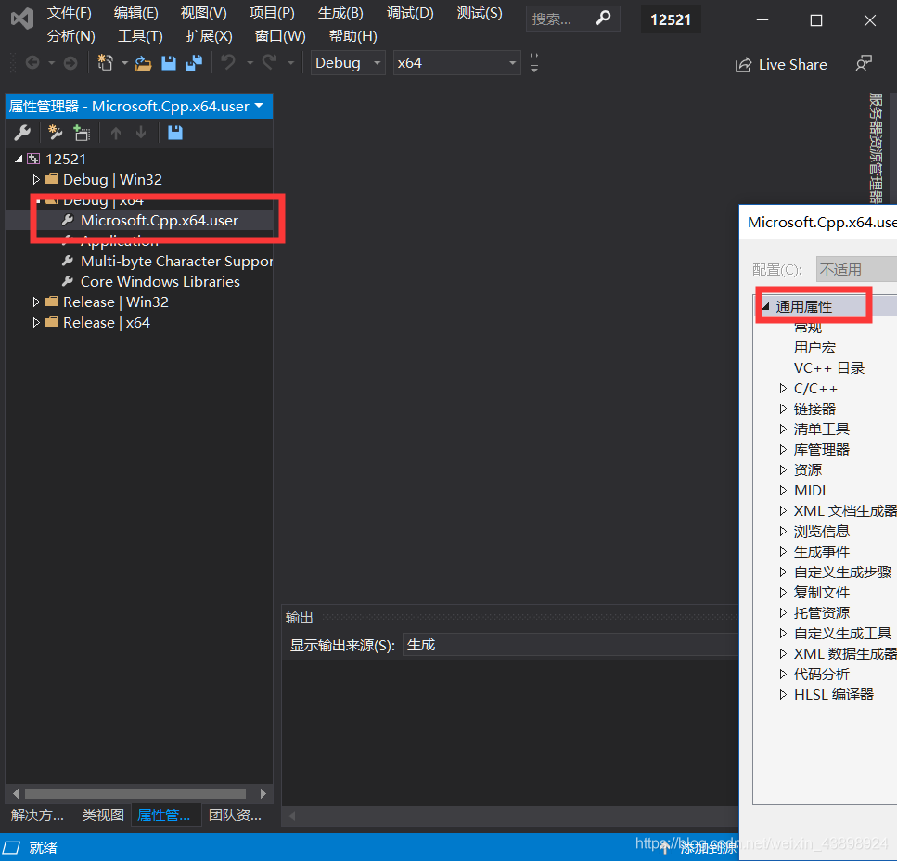Expand the 链接器 property node
Image resolution: width=897 pixels, height=861 pixels.
[x=783, y=408]
